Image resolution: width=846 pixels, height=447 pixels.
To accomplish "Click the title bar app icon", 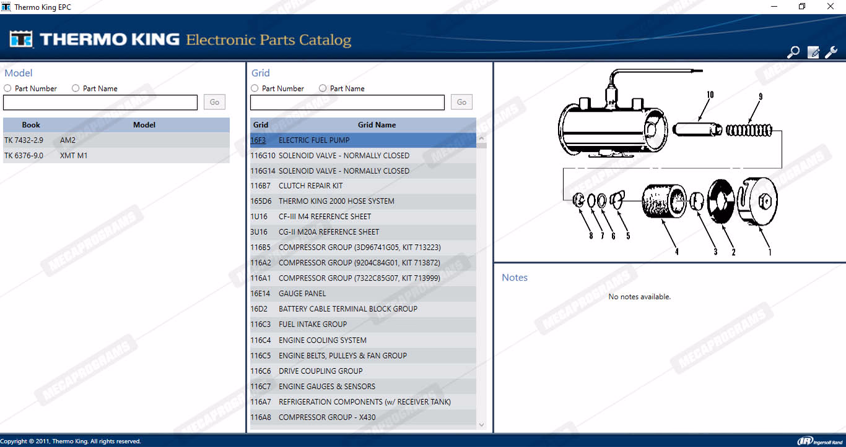I will [x=6, y=7].
